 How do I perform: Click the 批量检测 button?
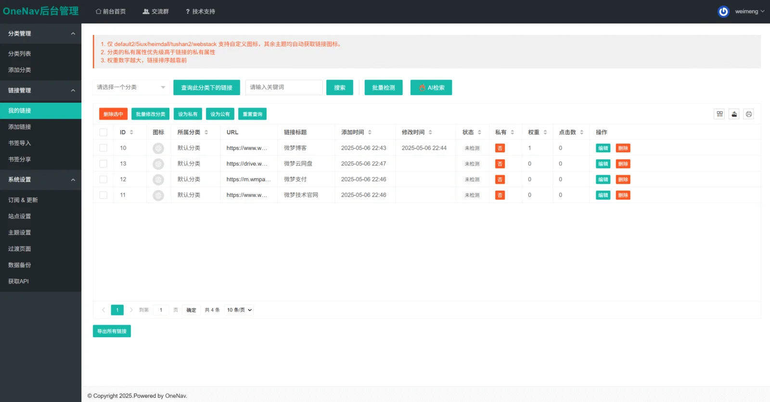(384, 87)
